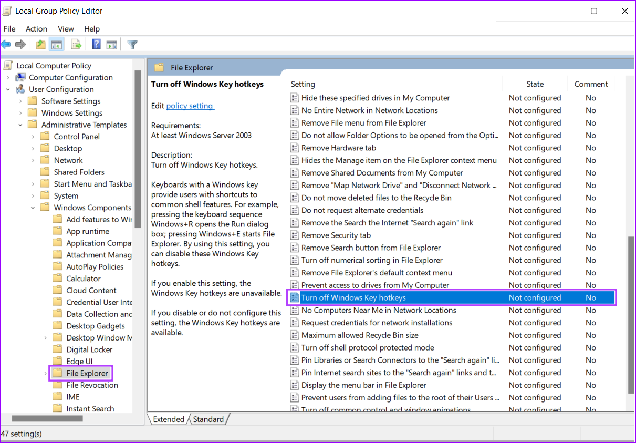Click the up one level folder icon
The height and width of the screenshot is (443, 636).
click(x=40, y=44)
